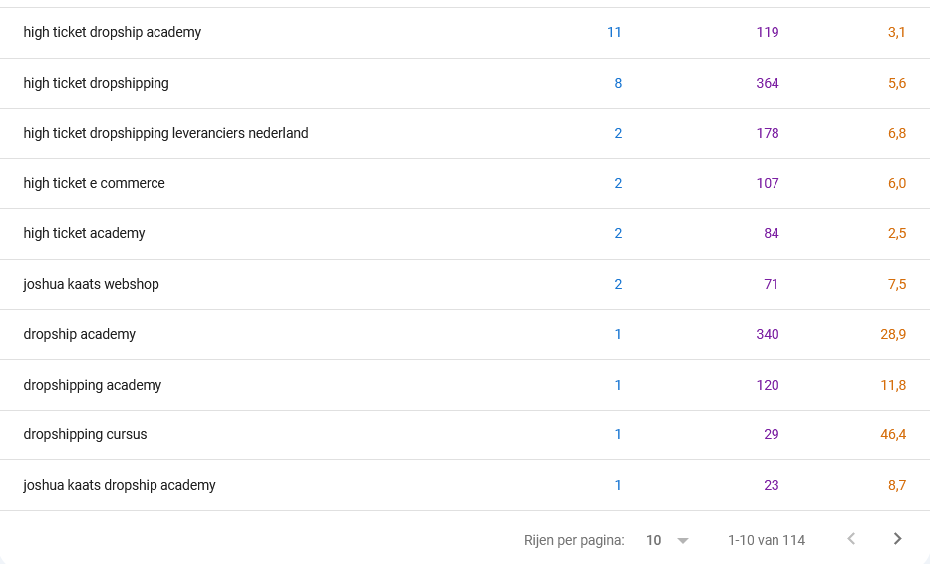Image resolution: width=930 pixels, height=564 pixels.
Task: Go to next page of results
Action: tap(897, 539)
